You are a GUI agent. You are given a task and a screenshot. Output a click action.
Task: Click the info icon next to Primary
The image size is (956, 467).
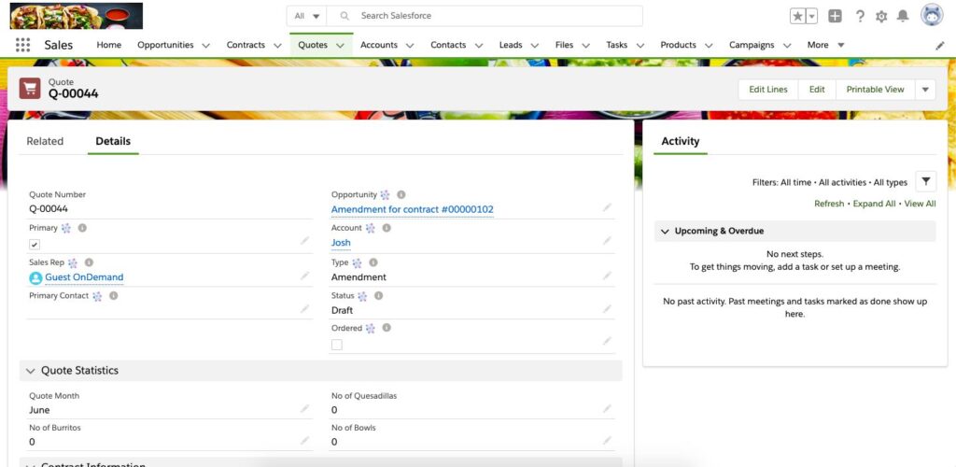tap(82, 228)
